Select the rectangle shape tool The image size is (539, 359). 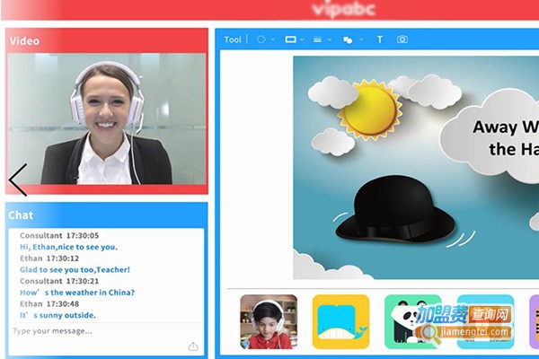(290, 39)
